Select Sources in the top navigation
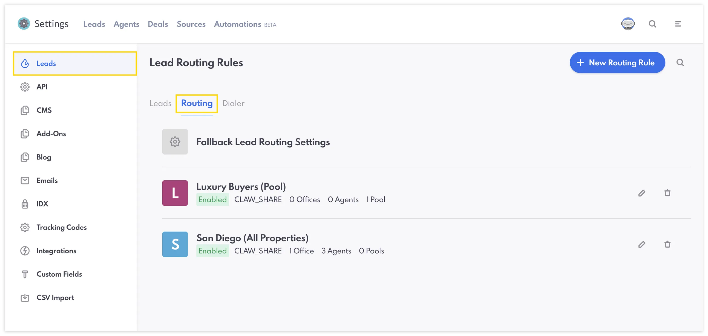 pos(191,24)
